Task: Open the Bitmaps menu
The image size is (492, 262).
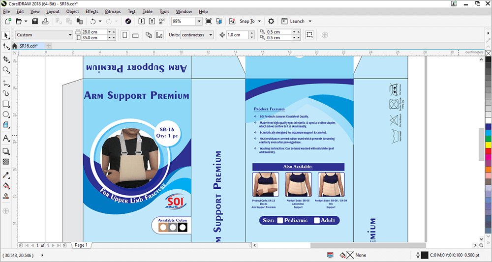Action: (x=113, y=12)
